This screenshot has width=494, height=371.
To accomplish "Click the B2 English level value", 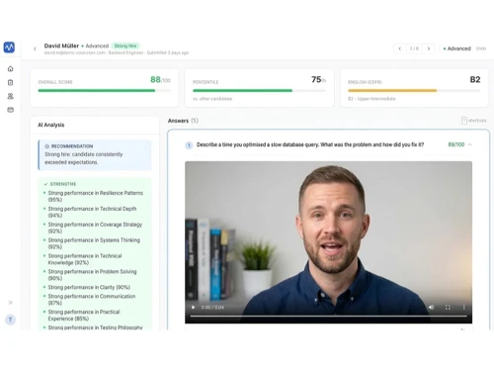I will click(x=475, y=79).
